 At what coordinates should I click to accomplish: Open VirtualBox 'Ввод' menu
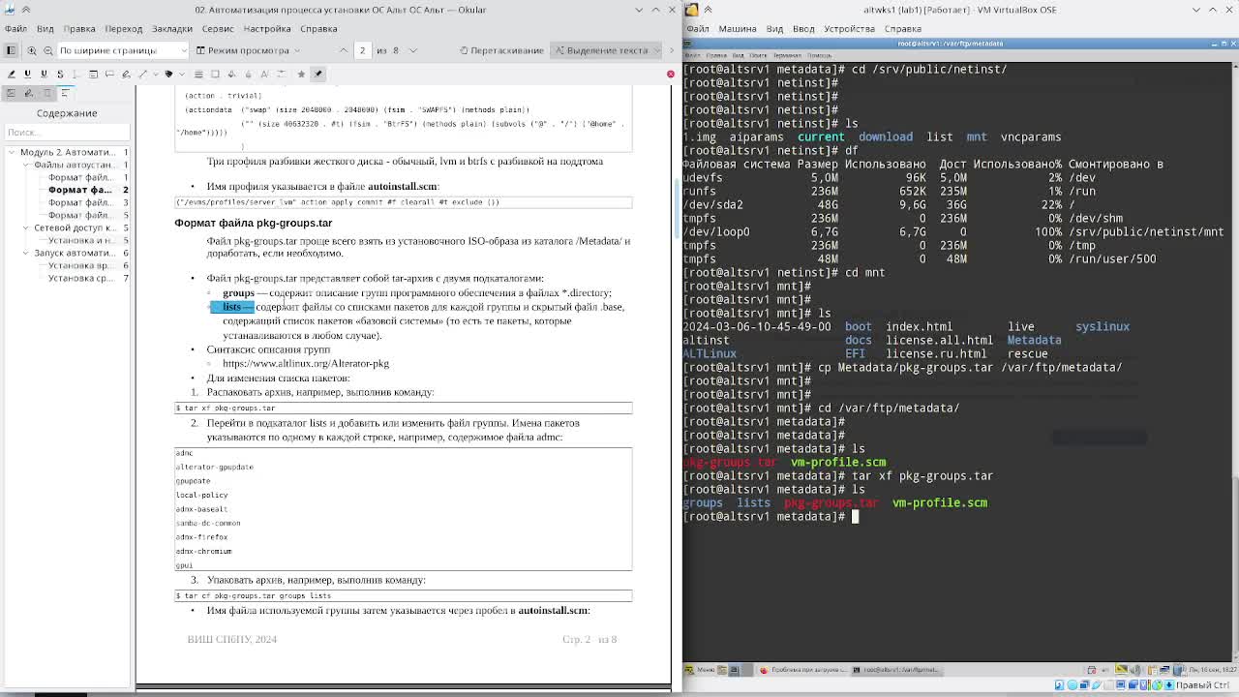(803, 29)
